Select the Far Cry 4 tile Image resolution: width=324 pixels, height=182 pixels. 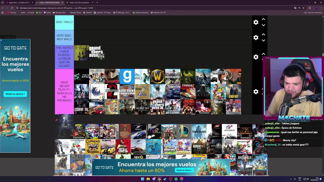point(169,131)
